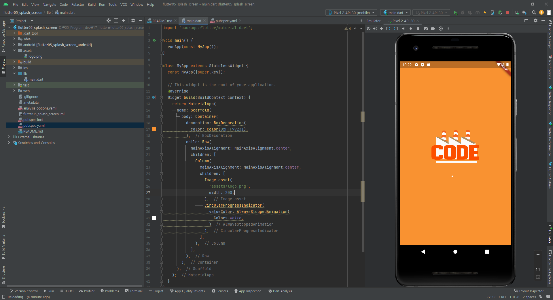Toggle the Structure tool window
553x300 pixels.
pos(3,275)
